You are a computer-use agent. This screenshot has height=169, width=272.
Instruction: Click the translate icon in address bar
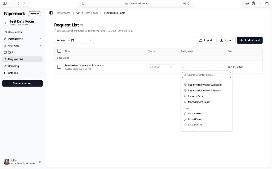[x=184, y=3]
